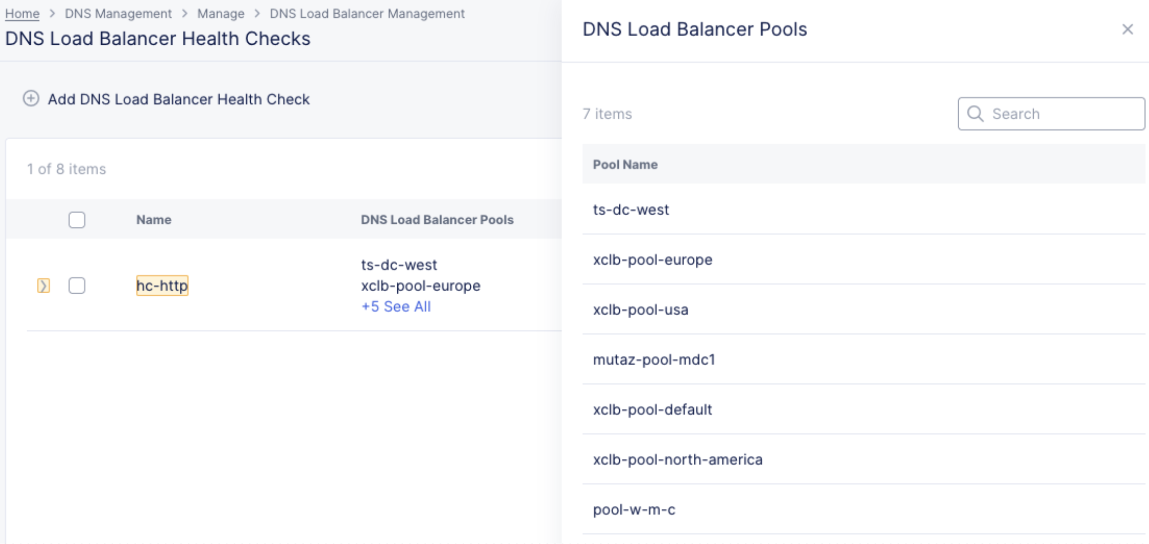
Task: Click Add DNS Load Balancer Health Check
Action: click(x=179, y=99)
